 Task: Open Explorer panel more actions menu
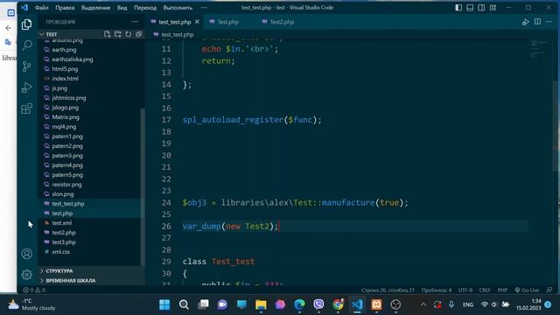pyautogui.click(x=135, y=22)
